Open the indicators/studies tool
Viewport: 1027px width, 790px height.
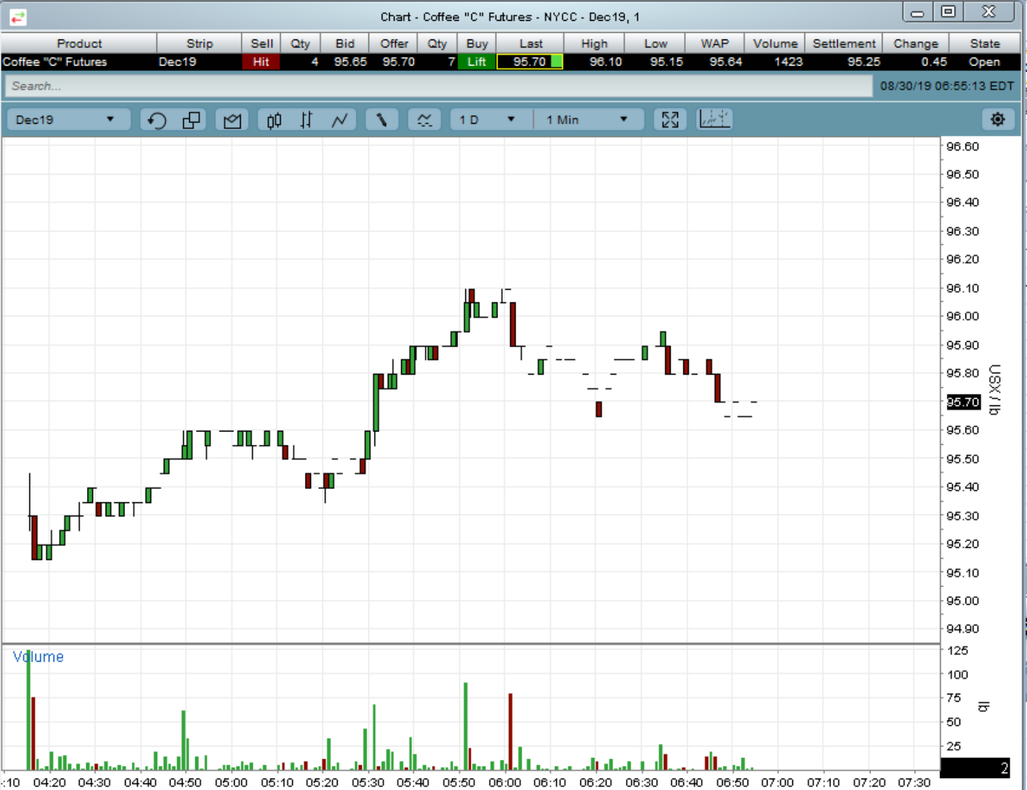[425, 120]
